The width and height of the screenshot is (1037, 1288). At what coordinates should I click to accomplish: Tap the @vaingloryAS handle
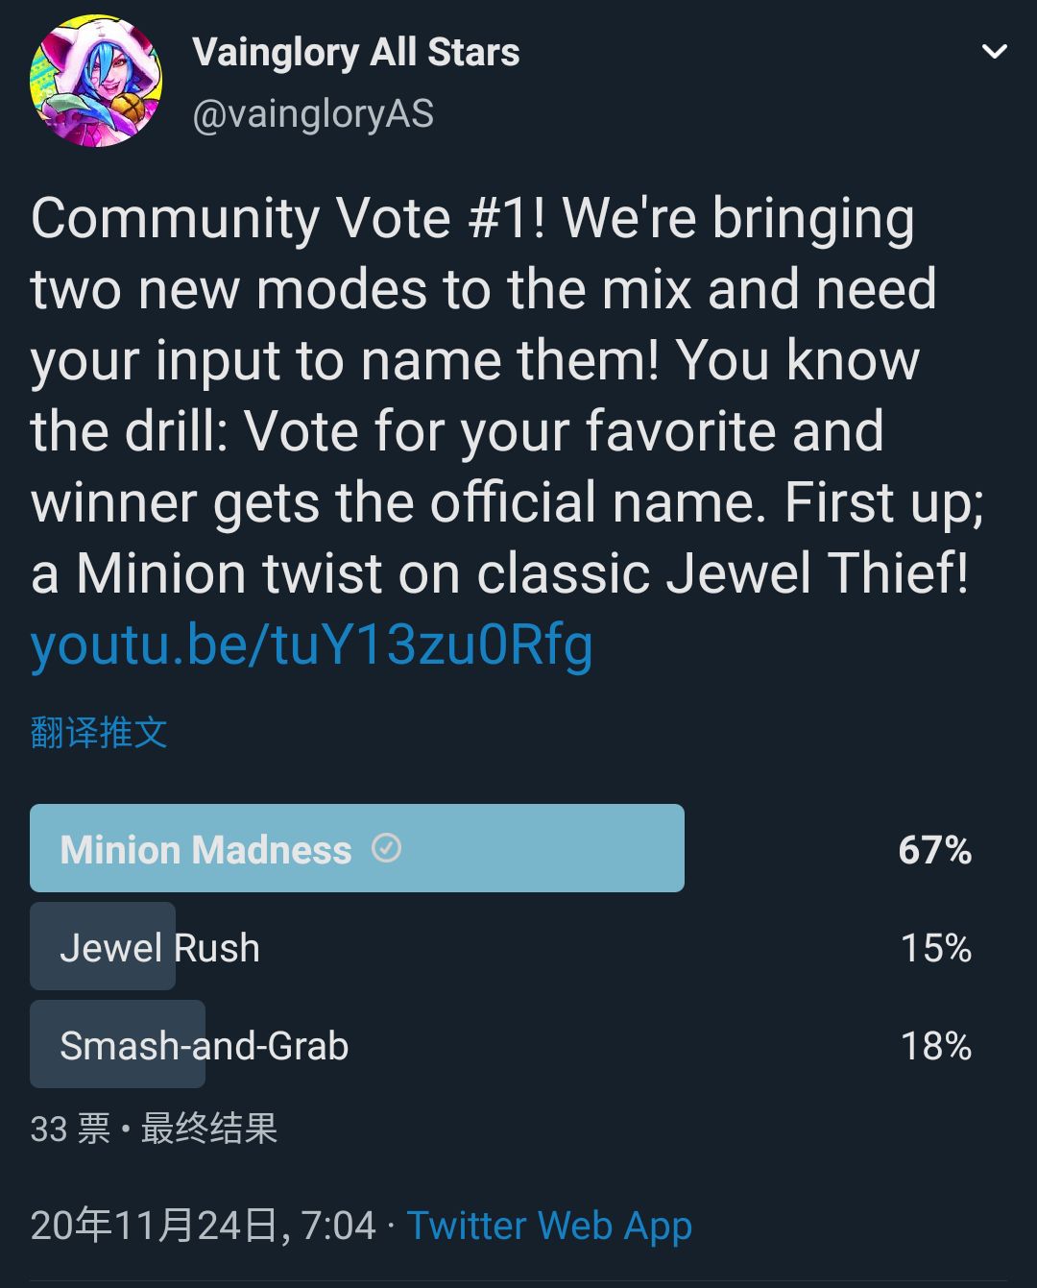tap(313, 114)
